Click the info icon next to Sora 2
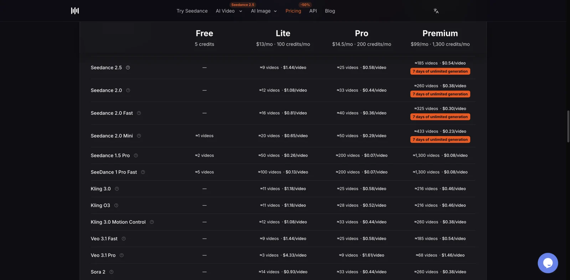This screenshot has height=280, width=570. pos(112,272)
